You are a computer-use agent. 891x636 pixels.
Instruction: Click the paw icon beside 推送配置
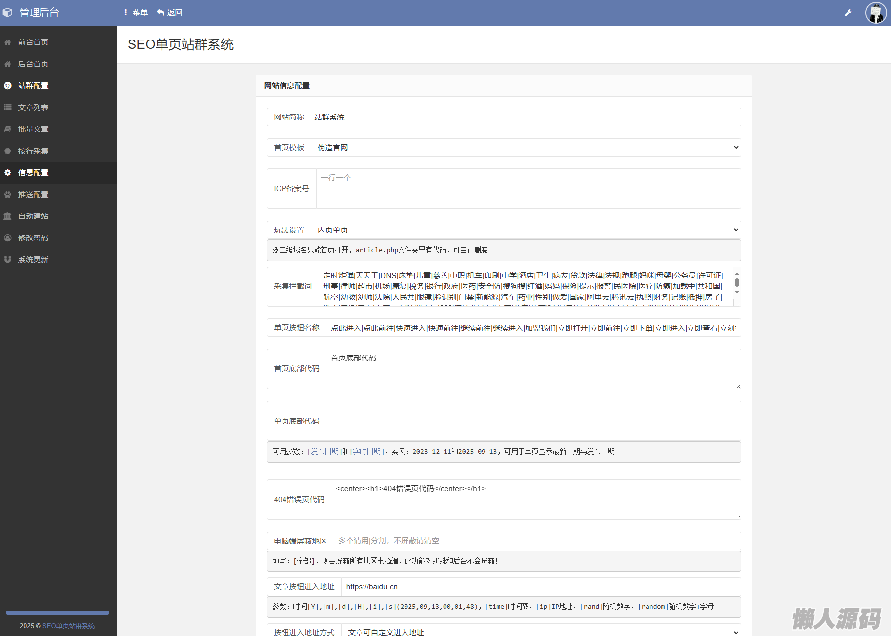coord(8,195)
